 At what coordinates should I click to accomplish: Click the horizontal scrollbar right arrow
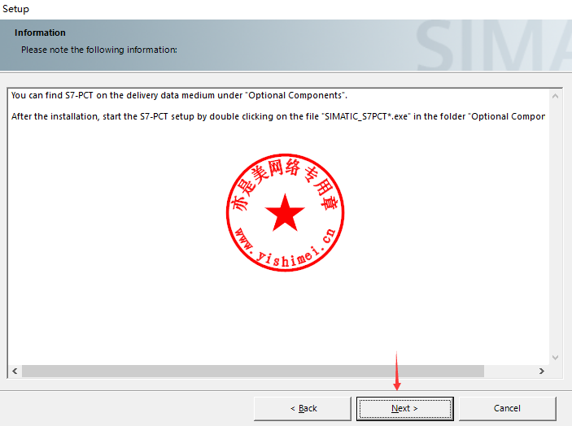point(542,371)
